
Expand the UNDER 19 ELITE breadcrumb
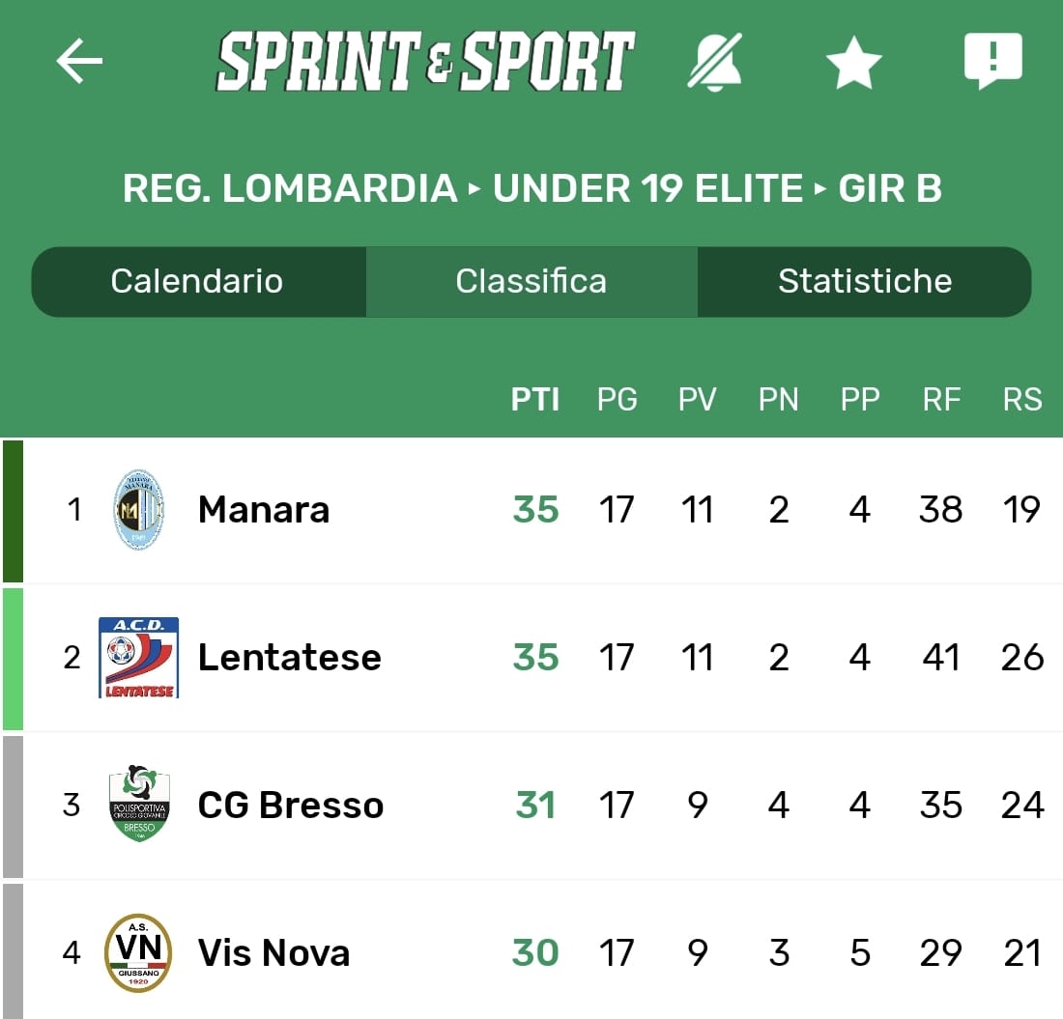point(647,188)
